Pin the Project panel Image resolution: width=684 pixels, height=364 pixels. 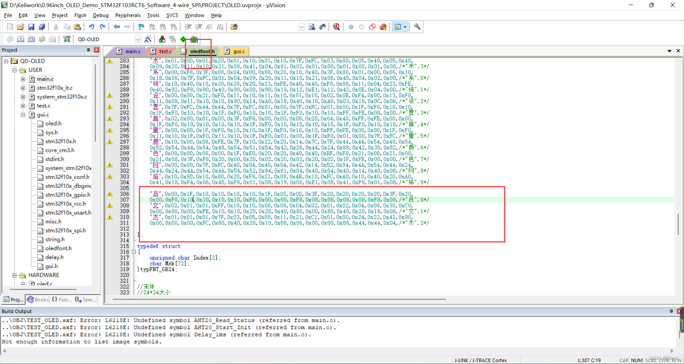coord(88,50)
